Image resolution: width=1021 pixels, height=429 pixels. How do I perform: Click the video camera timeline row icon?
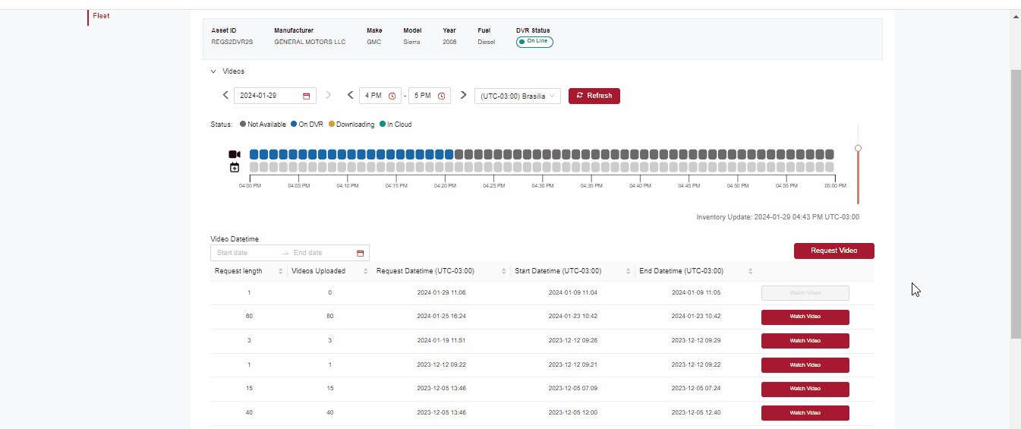point(235,154)
